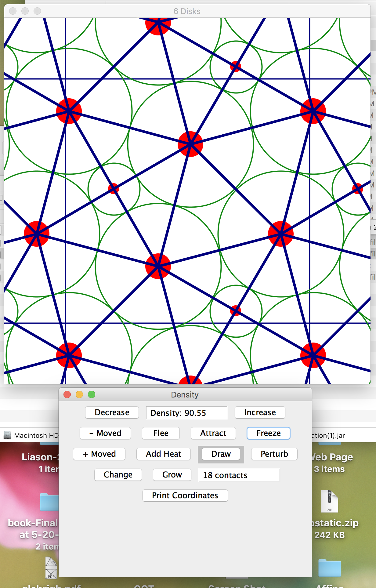Click the Macintosh HD drive icon
The image size is (376, 588).
[x=7, y=435]
